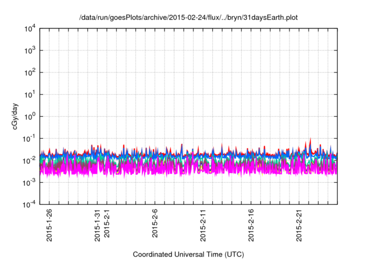Click the 10^-4 y-axis tick label
Viewport: 372px width, 260px height.
point(30,204)
